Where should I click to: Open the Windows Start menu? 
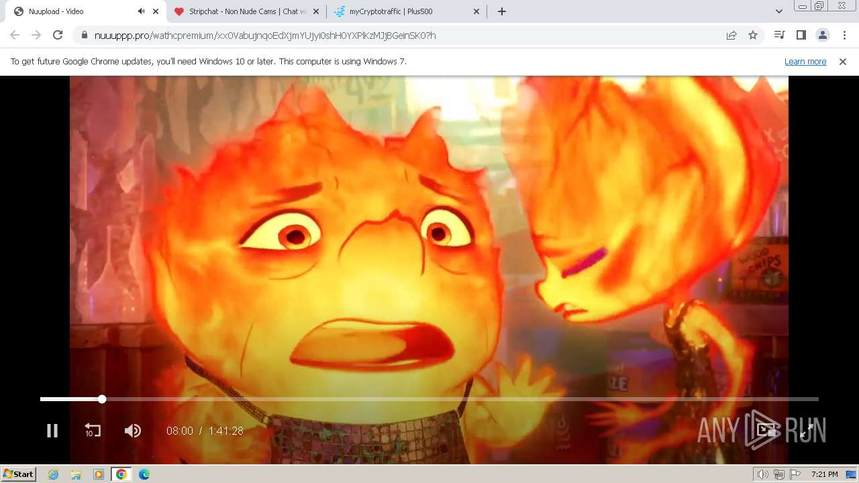(18, 474)
